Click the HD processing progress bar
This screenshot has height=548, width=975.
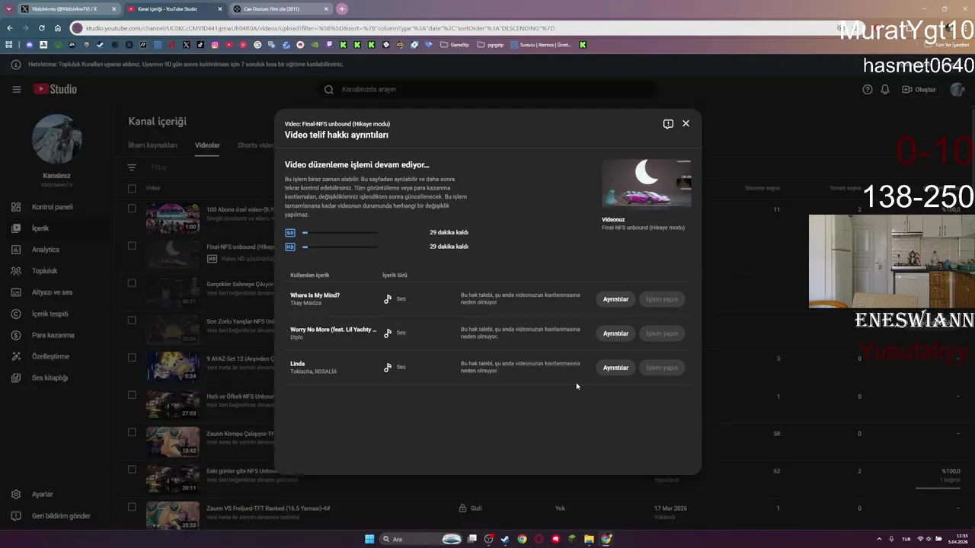coord(340,247)
